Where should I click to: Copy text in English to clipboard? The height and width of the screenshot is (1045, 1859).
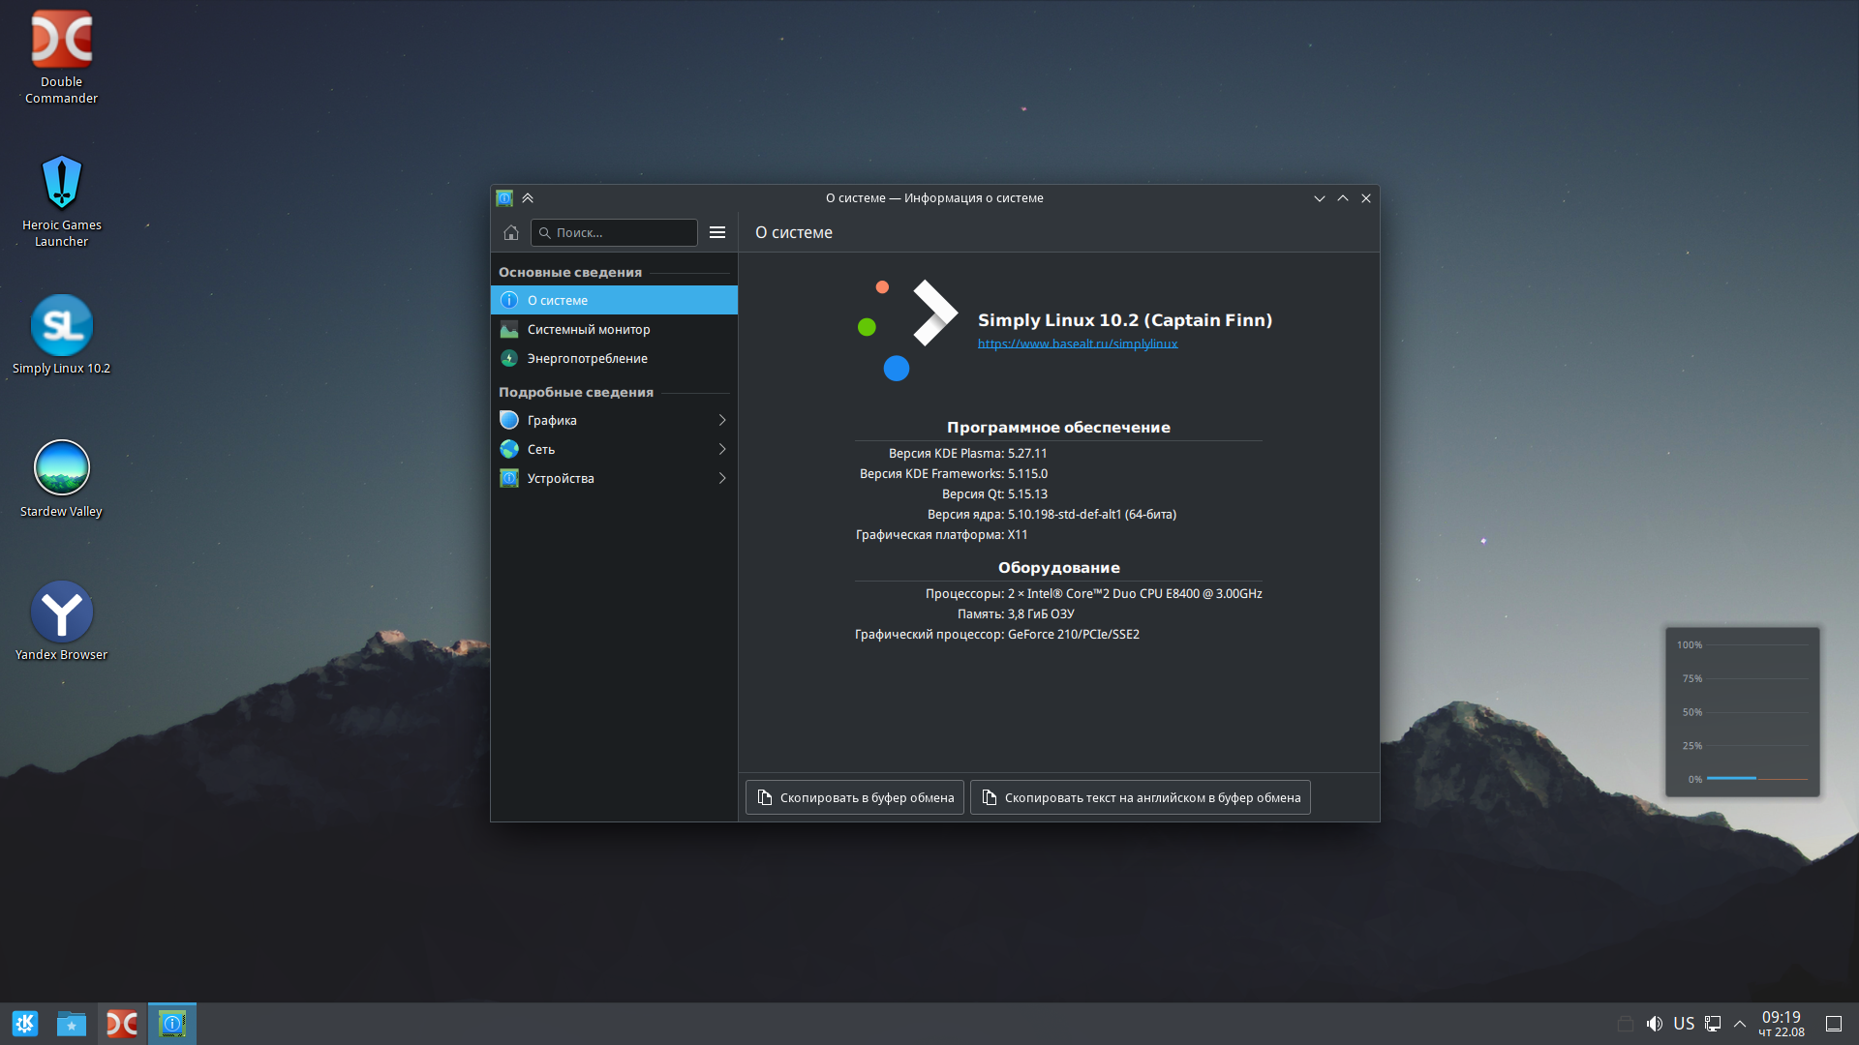click(1141, 797)
